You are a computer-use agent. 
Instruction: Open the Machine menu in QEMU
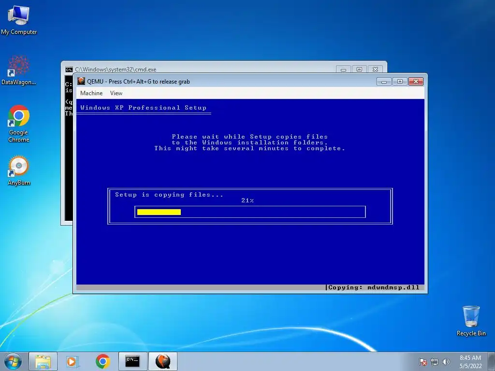pyautogui.click(x=91, y=93)
